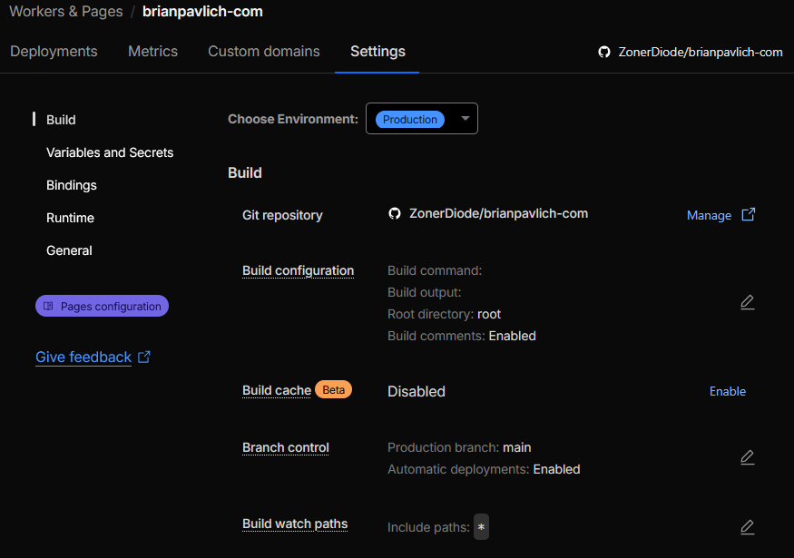Switch to the Custom domains tab
Viewport: 794px width, 558px height.
[263, 52]
